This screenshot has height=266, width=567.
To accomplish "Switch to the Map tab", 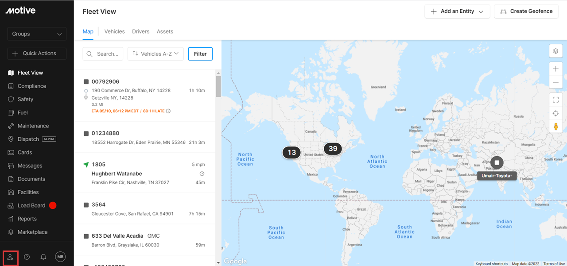I will point(88,31).
